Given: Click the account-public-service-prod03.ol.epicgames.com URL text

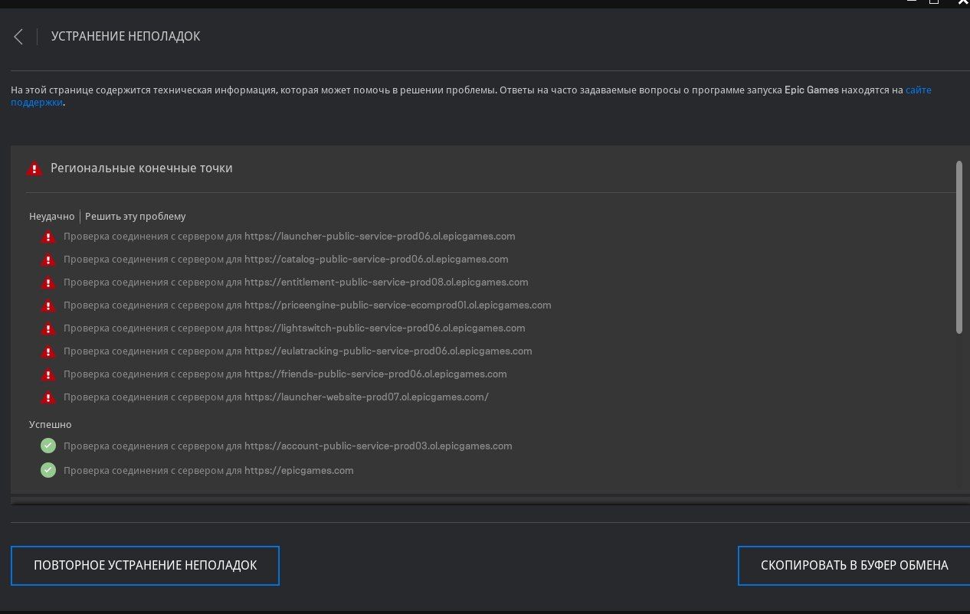Looking at the screenshot, I should [378, 446].
